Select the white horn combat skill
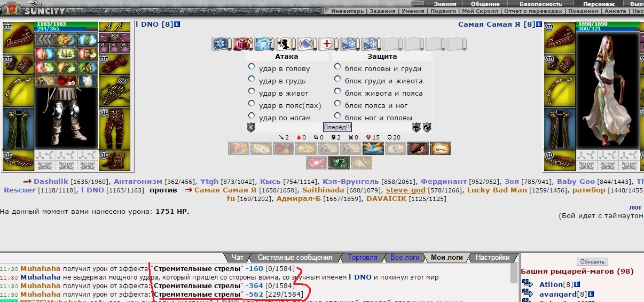This screenshot has height=302, width=644. pos(441,148)
